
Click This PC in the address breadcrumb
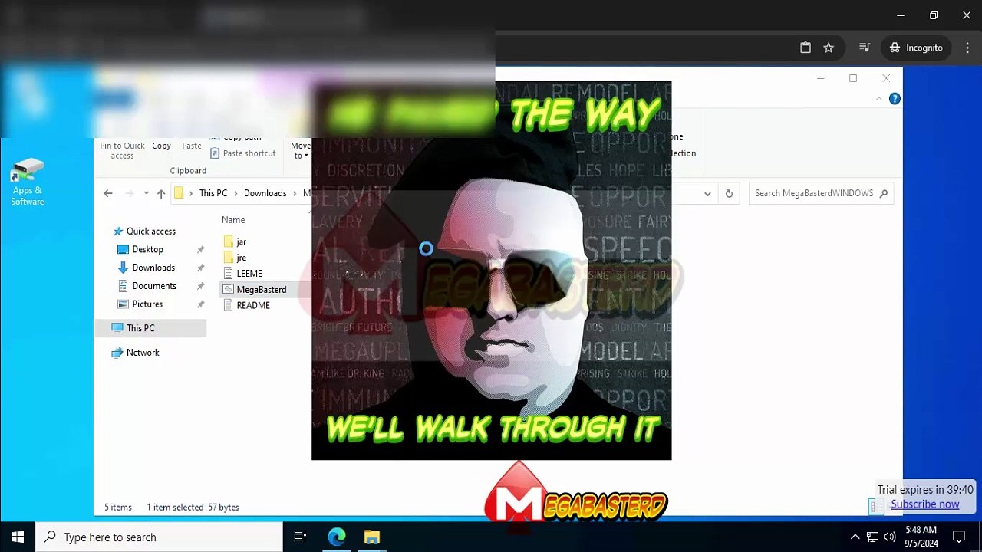tap(213, 193)
